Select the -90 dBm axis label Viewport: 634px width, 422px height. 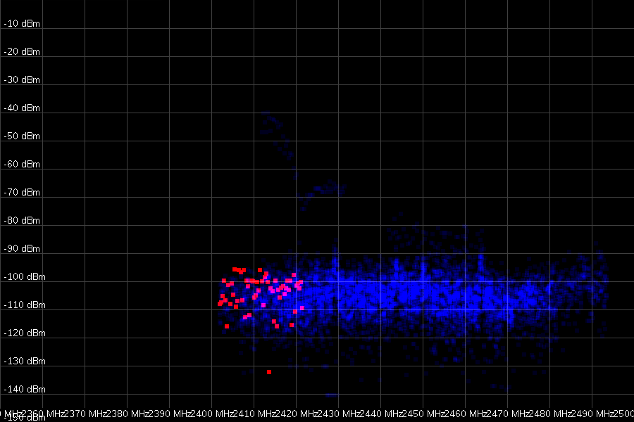(22, 249)
